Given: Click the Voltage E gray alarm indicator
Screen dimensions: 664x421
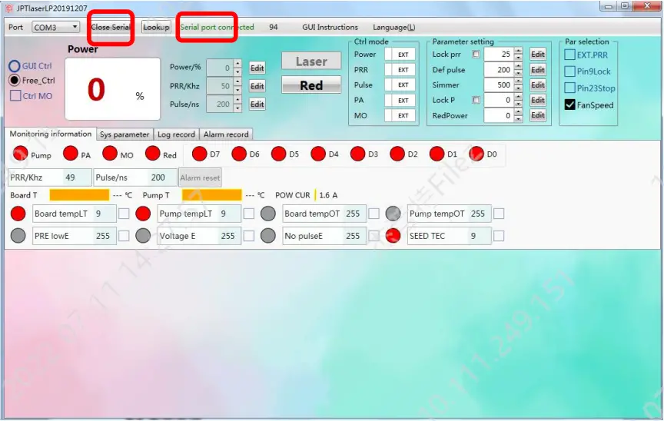Looking at the screenshot, I should click(x=143, y=236).
